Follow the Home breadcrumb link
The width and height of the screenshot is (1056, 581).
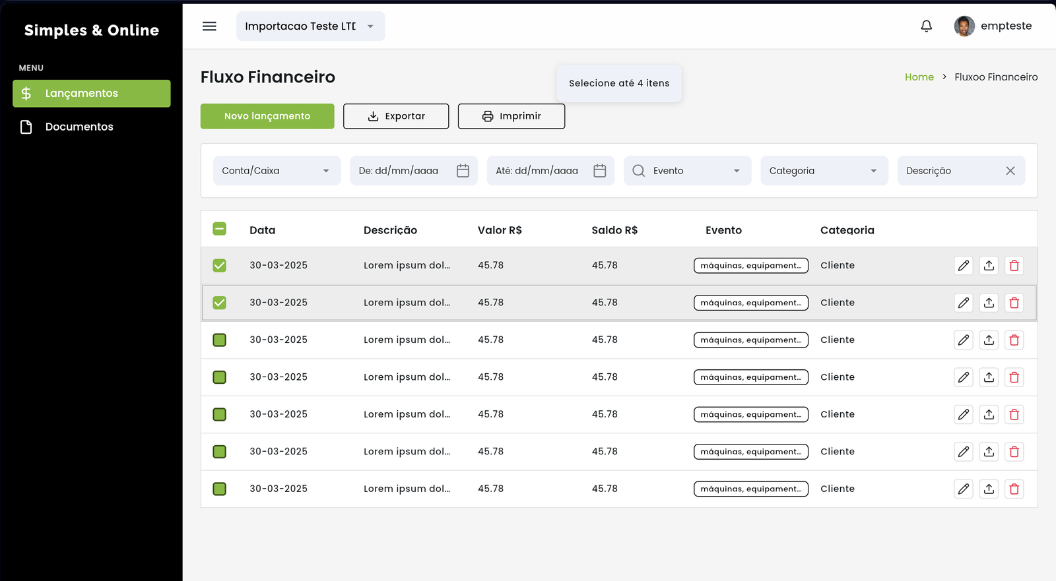point(919,77)
